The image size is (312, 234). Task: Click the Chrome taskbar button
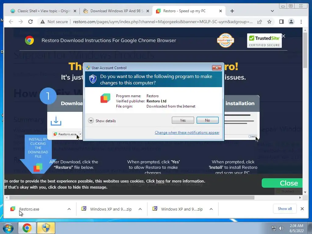(x=27, y=228)
